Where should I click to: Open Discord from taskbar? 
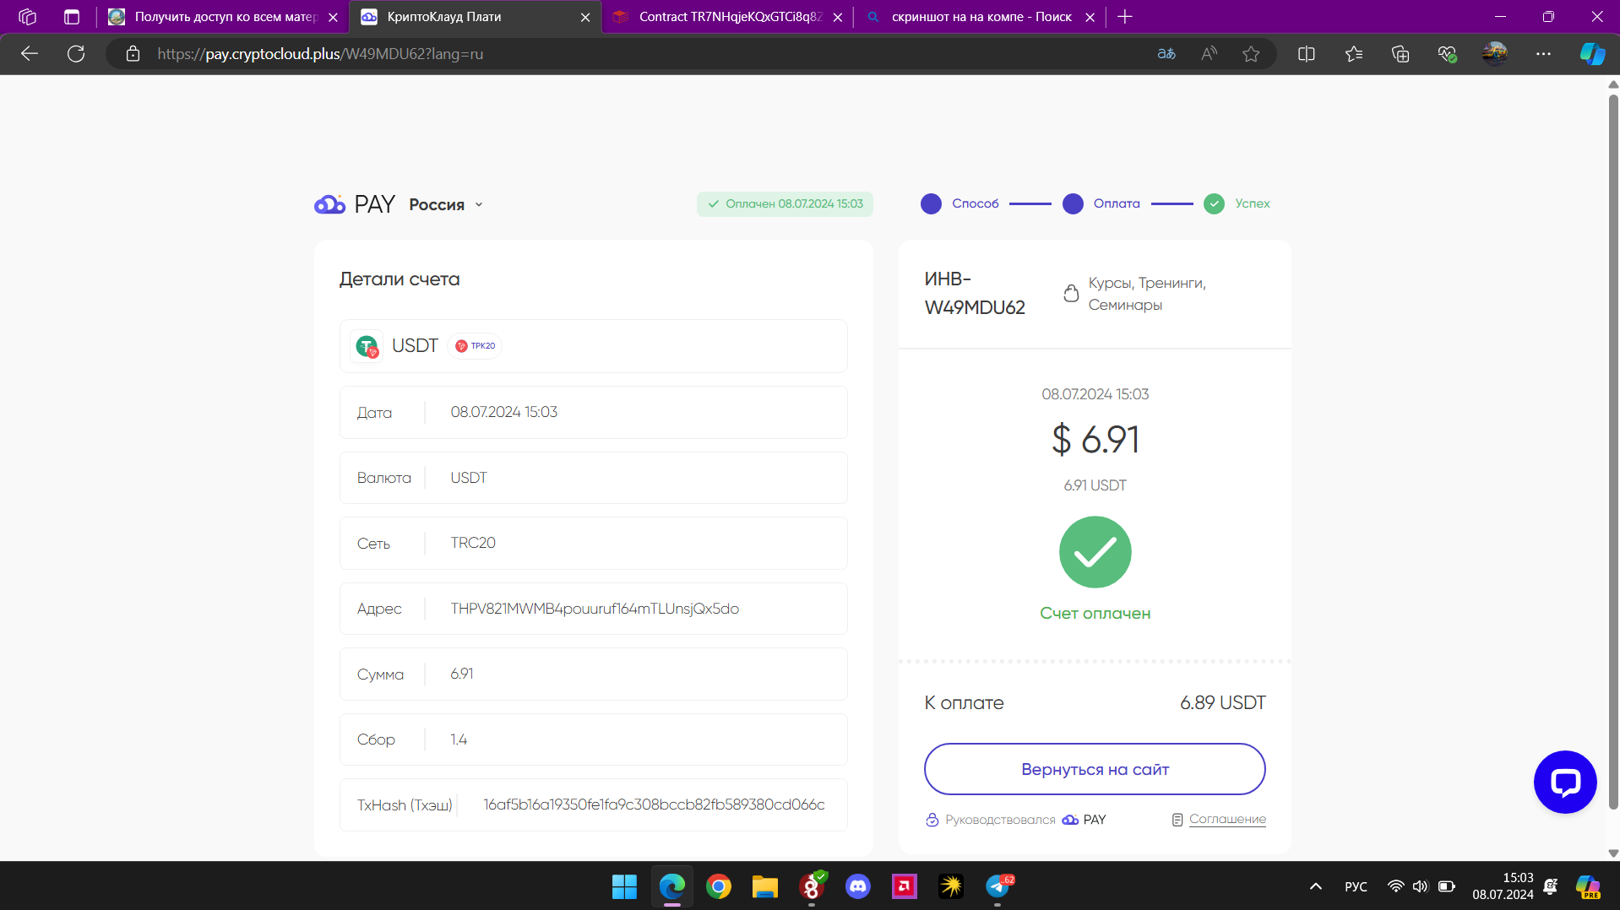pyautogui.click(x=858, y=886)
